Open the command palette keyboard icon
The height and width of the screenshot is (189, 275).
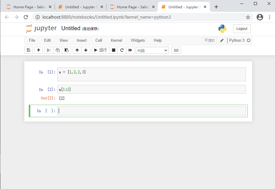tap(176, 50)
